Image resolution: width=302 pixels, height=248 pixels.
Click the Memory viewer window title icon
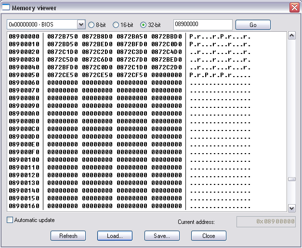coord(6,7)
